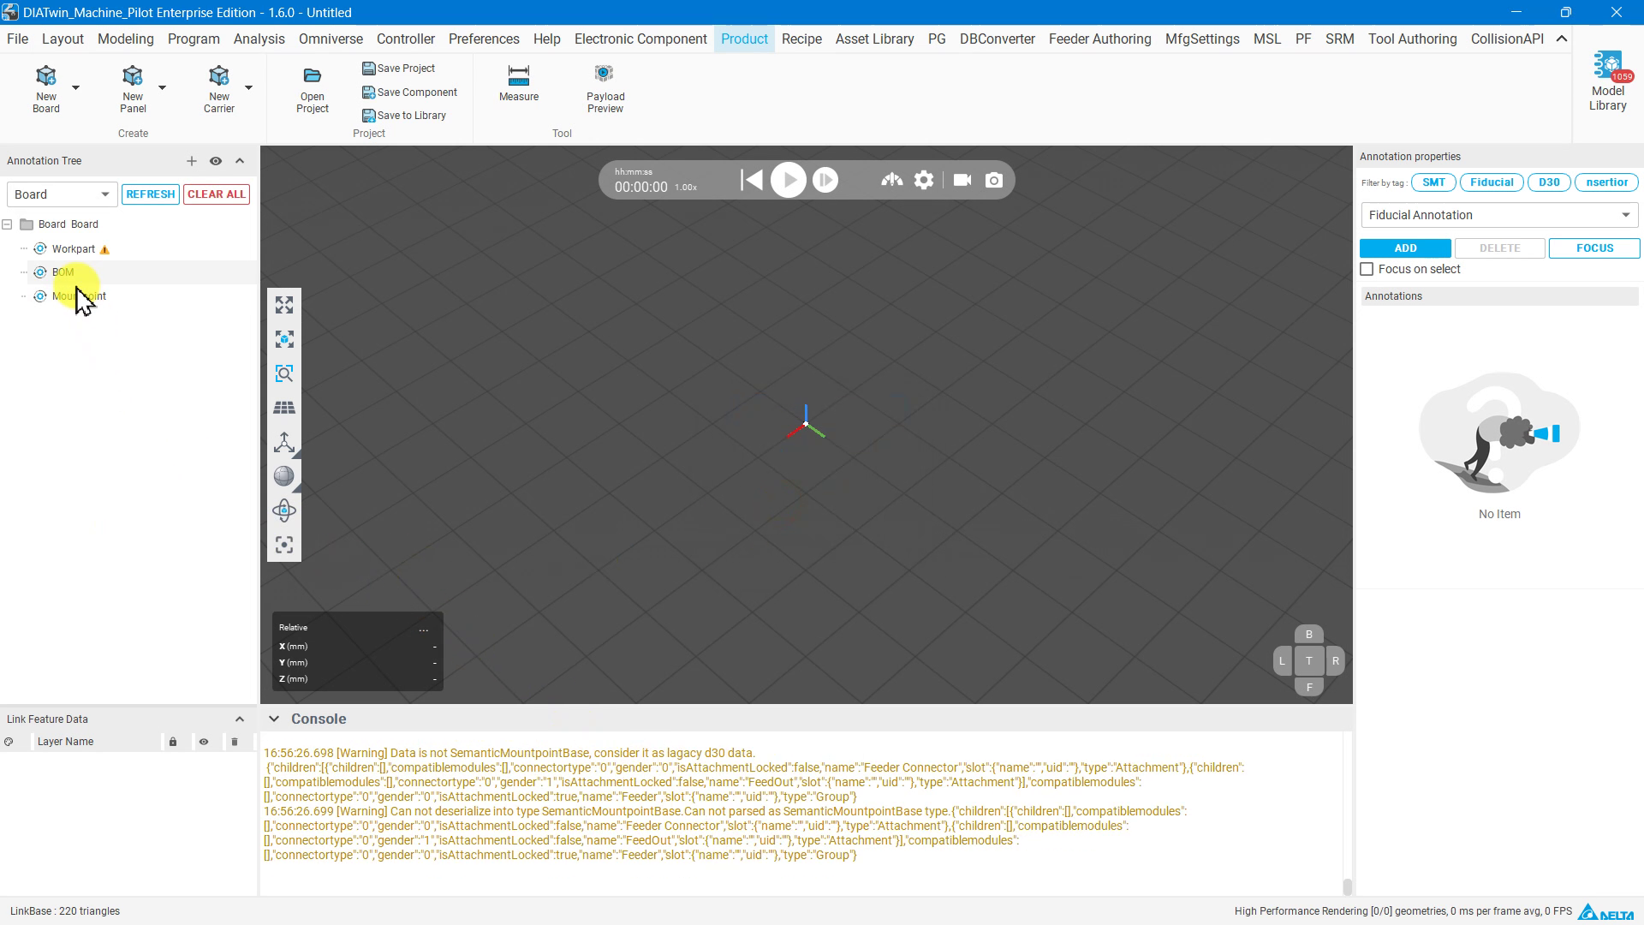Step the simulation forward

coord(825,180)
